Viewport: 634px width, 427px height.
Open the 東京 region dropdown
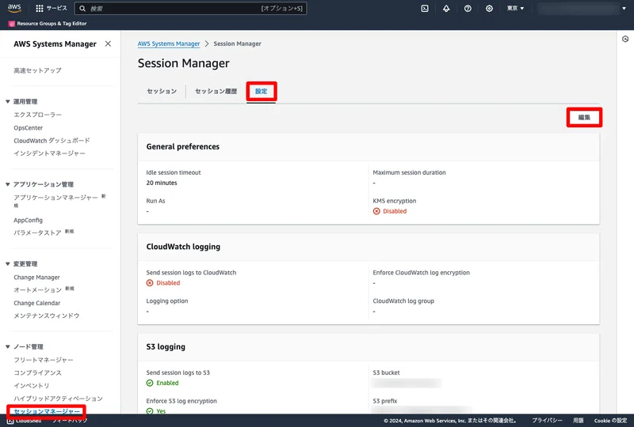[x=516, y=9]
